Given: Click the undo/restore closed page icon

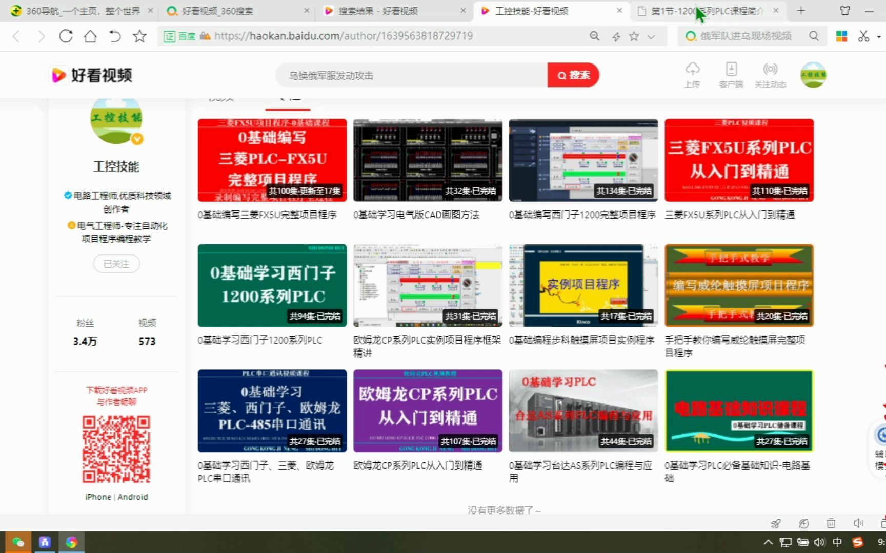Looking at the screenshot, I should coord(115,36).
